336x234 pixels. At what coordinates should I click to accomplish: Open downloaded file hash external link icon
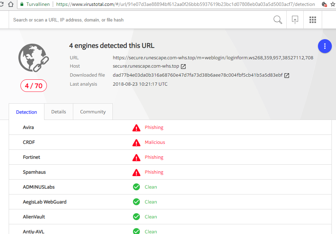(x=287, y=75)
